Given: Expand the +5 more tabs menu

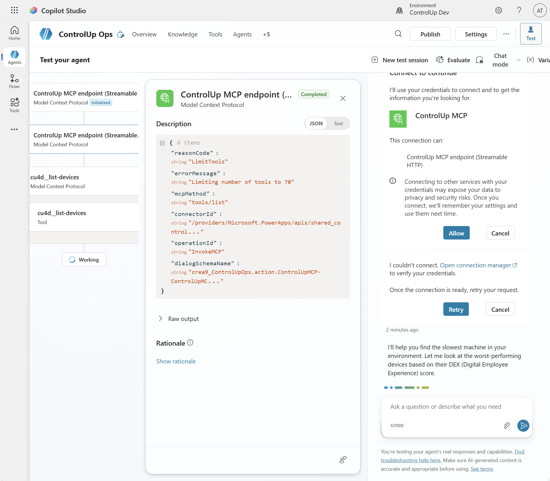Looking at the screenshot, I should click(266, 34).
